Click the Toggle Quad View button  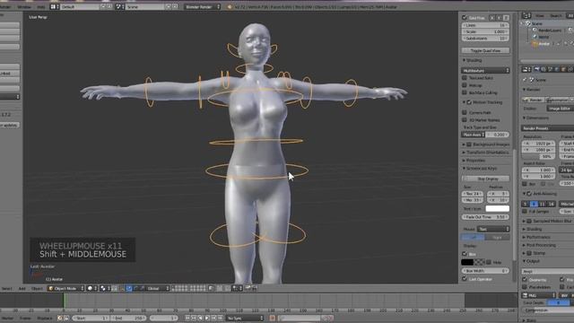[485, 50]
